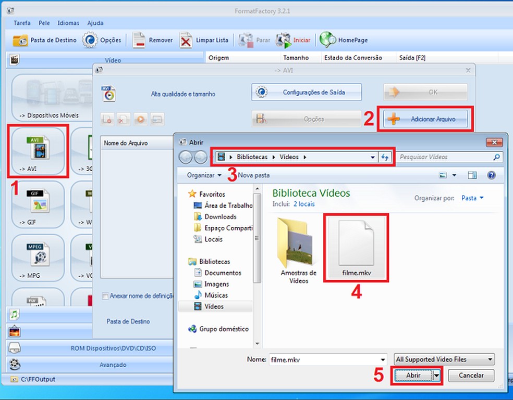This screenshot has height=400, width=513.
Task: Click remove-file icon in AVI dialog
Action: pos(107,119)
